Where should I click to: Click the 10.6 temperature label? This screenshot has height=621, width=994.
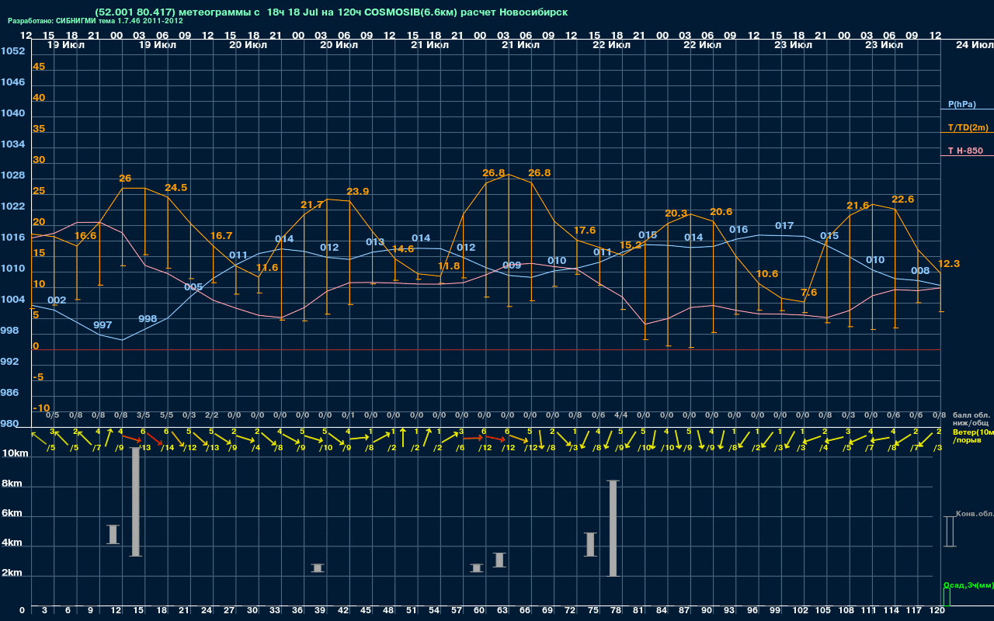(766, 274)
